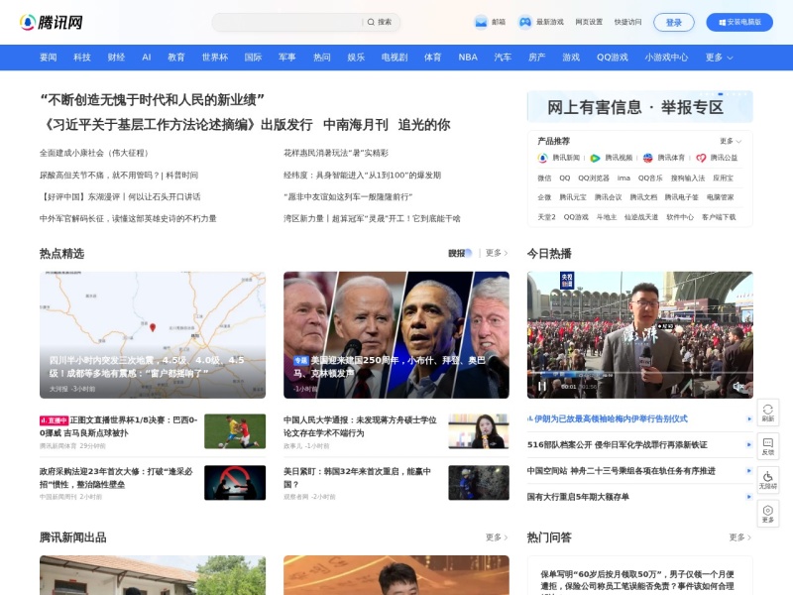Open 网上有害信息举报专区 banner
The width and height of the screenshot is (793, 595).
point(639,107)
